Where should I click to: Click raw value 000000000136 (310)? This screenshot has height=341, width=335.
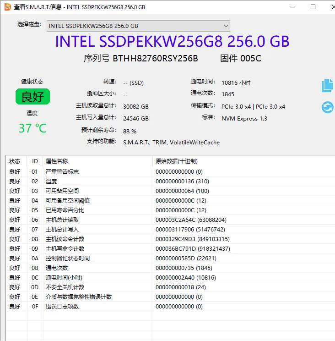pyautogui.click(x=182, y=181)
